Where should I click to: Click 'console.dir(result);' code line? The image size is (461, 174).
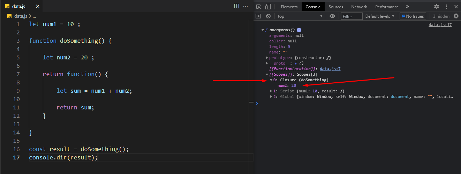pyautogui.click(x=64, y=157)
